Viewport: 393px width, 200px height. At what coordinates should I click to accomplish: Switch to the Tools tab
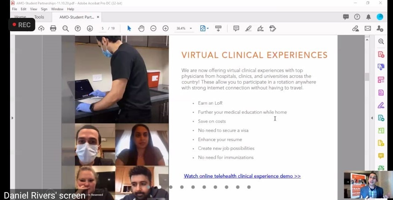39,17
